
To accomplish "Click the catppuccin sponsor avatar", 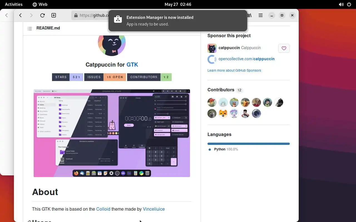I will coord(212,48).
